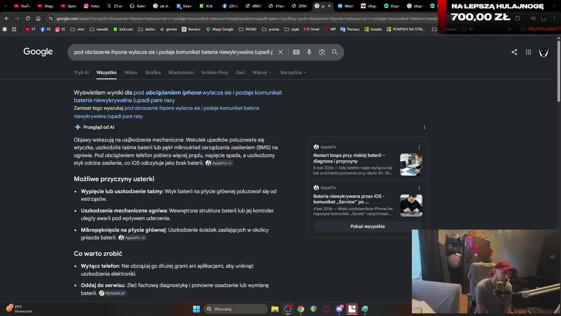Click the Pokaż wszystkie button
Screen dimensions: 561x316
point(368,226)
